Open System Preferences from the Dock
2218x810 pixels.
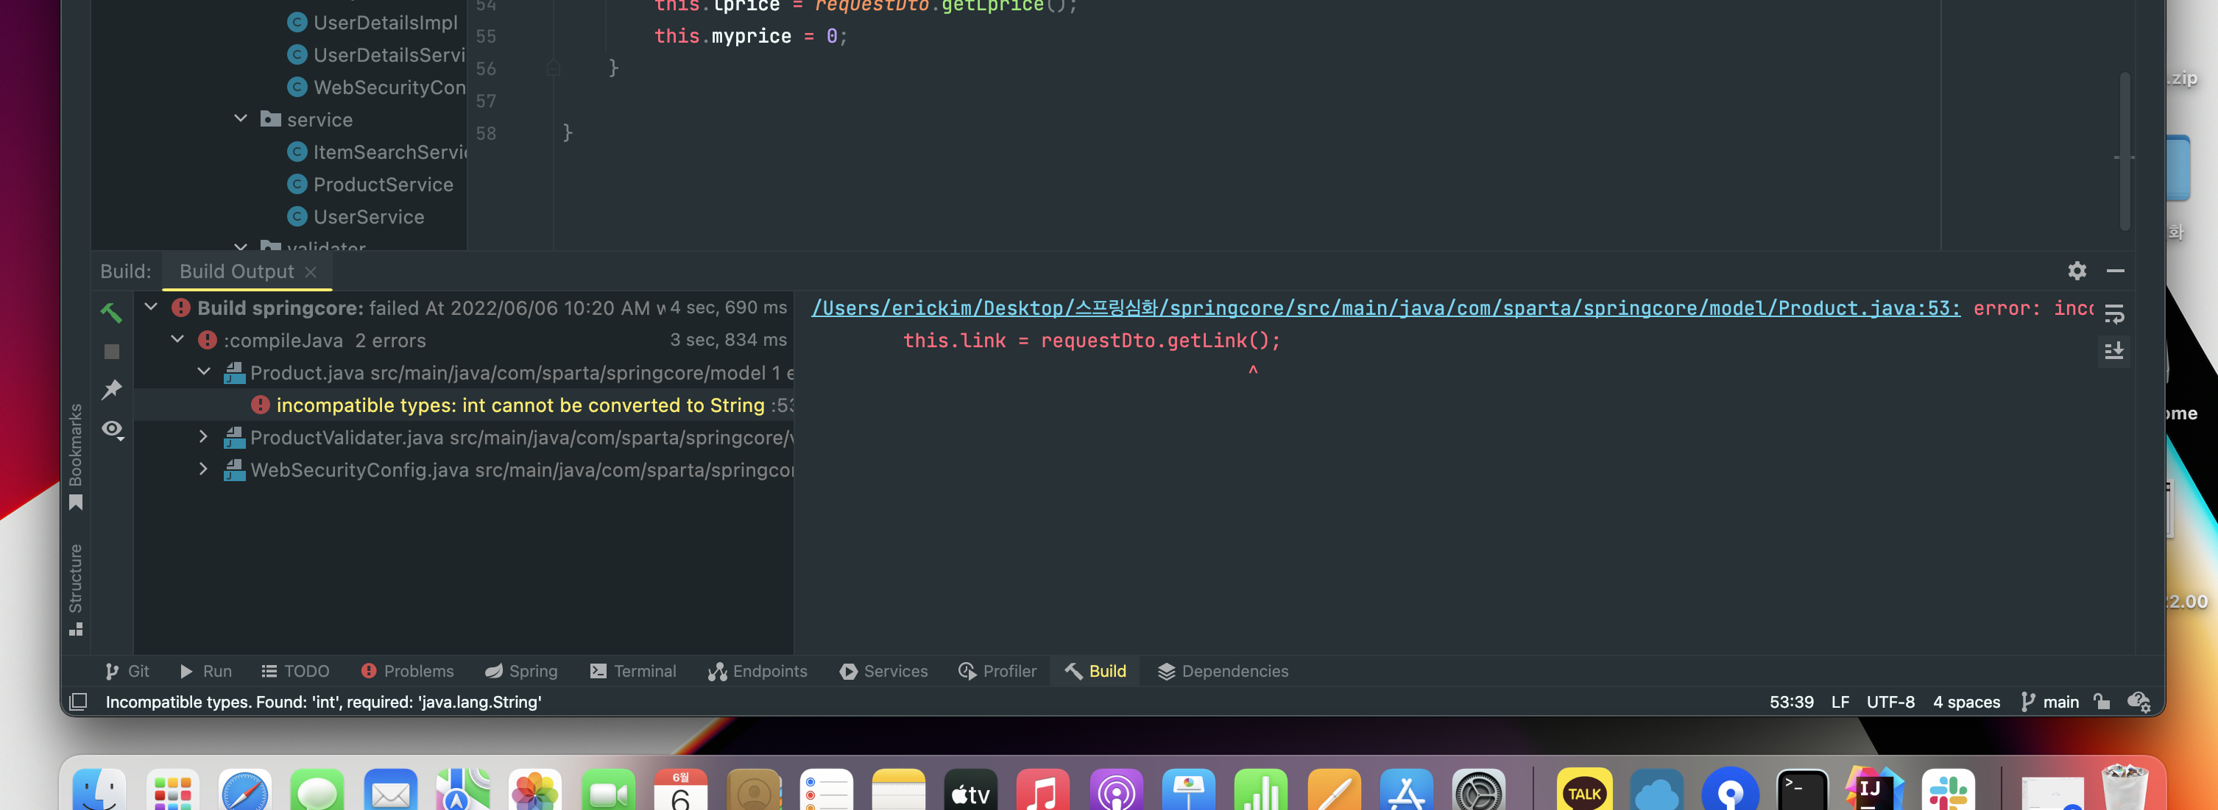click(x=1478, y=790)
